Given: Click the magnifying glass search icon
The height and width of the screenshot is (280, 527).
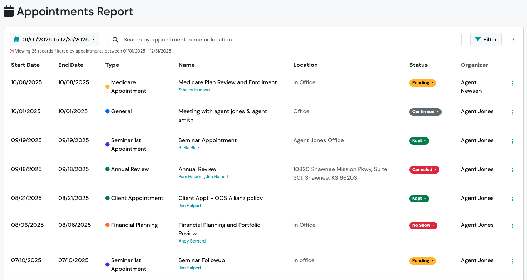Looking at the screenshot, I should 115,40.
